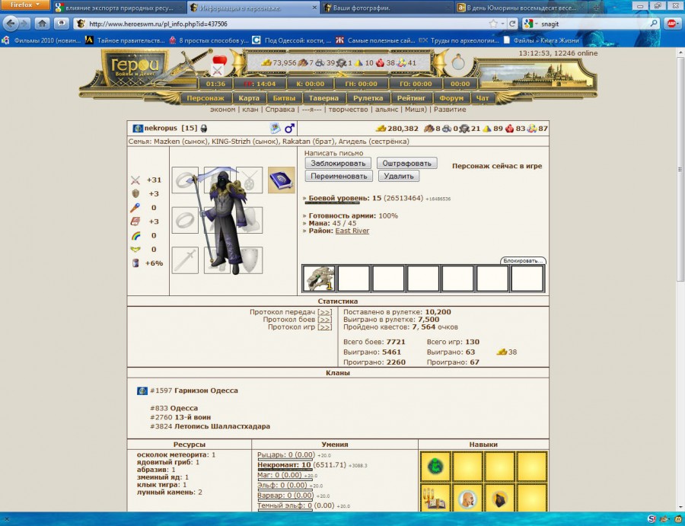This screenshot has height=526, width=685.
Task: Open the Рейтинг menu
Action: click(x=411, y=98)
